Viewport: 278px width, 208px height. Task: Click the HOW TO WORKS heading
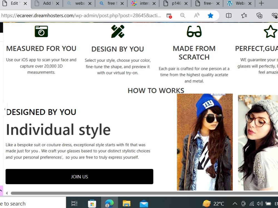(156, 91)
